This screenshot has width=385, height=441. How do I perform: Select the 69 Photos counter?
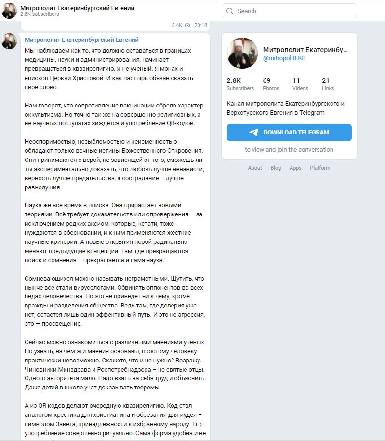(x=271, y=84)
